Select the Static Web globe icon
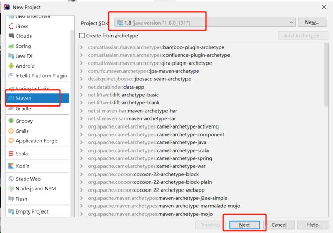The height and width of the screenshot is (233, 333). pyautogui.click(x=11, y=179)
